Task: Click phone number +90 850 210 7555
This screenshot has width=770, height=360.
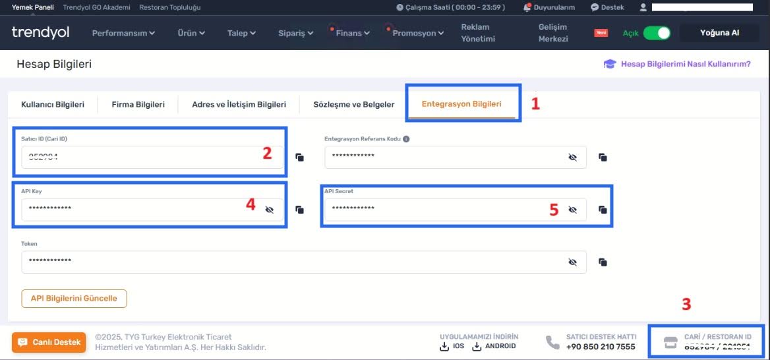Action: [601, 347]
